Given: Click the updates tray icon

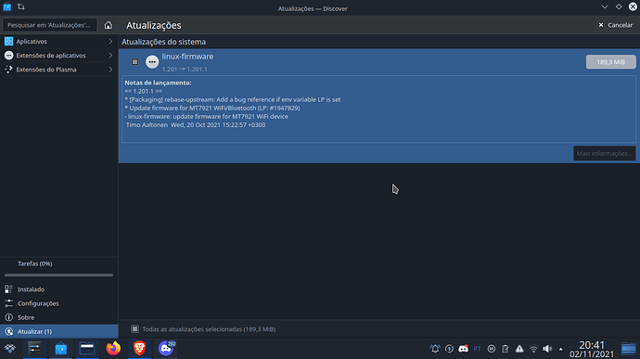Looking at the screenshot, I should 449,349.
